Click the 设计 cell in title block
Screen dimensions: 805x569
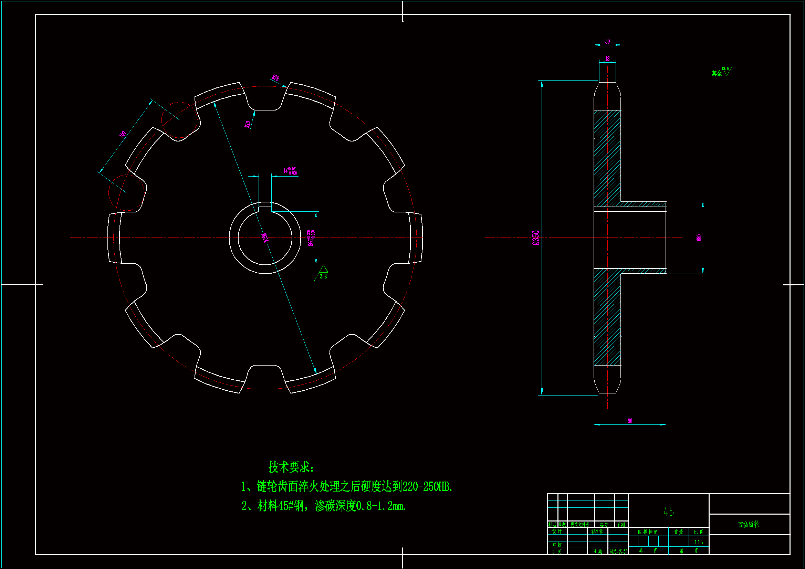click(x=557, y=531)
